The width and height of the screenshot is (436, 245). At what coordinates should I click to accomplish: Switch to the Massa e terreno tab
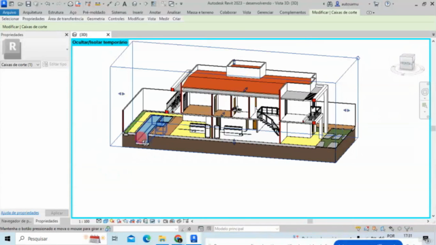[x=200, y=12]
